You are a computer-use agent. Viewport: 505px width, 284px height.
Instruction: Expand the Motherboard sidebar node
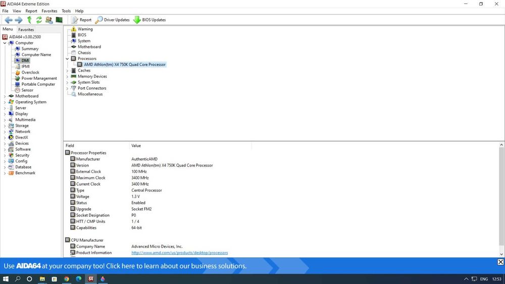click(5, 96)
